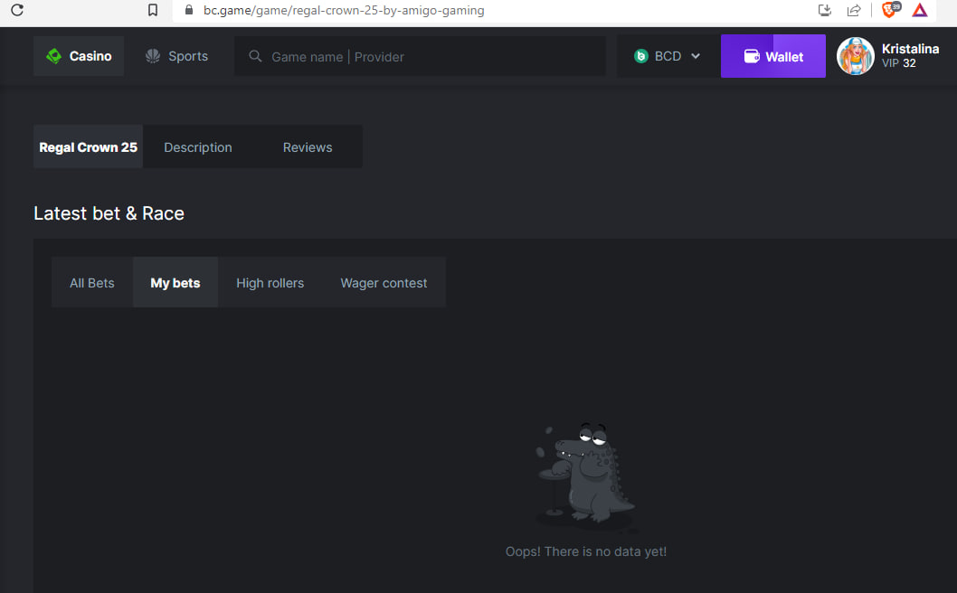Click the install/download icon in address bar
Screen dimensions: 957x593
point(824,11)
